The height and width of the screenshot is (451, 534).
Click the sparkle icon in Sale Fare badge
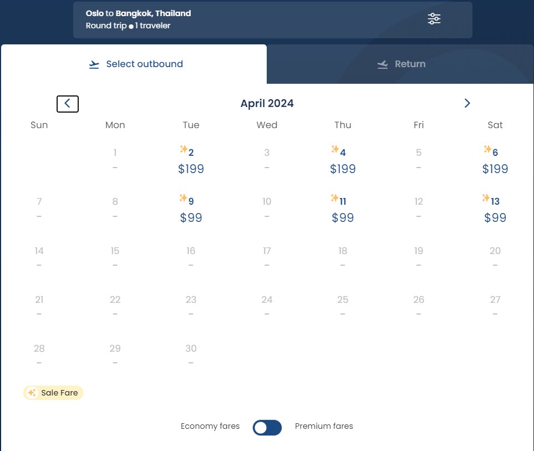(32, 393)
